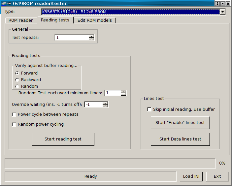232x186 pixels.
Task: Switch to the ROM reader tab
Action: (21, 20)
